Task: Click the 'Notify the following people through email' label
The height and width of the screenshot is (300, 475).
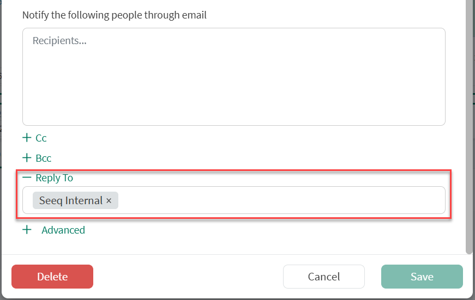Action: tap(115, 15)
